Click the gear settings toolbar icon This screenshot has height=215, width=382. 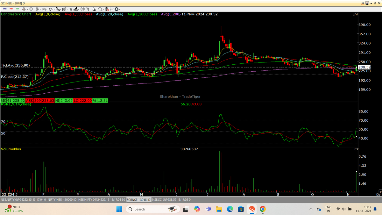pyautogui.click(x=117, y=9)
